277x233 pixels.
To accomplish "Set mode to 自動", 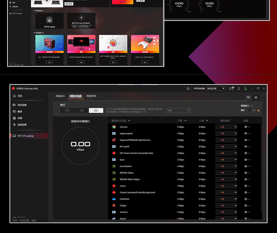I will 82,111.
